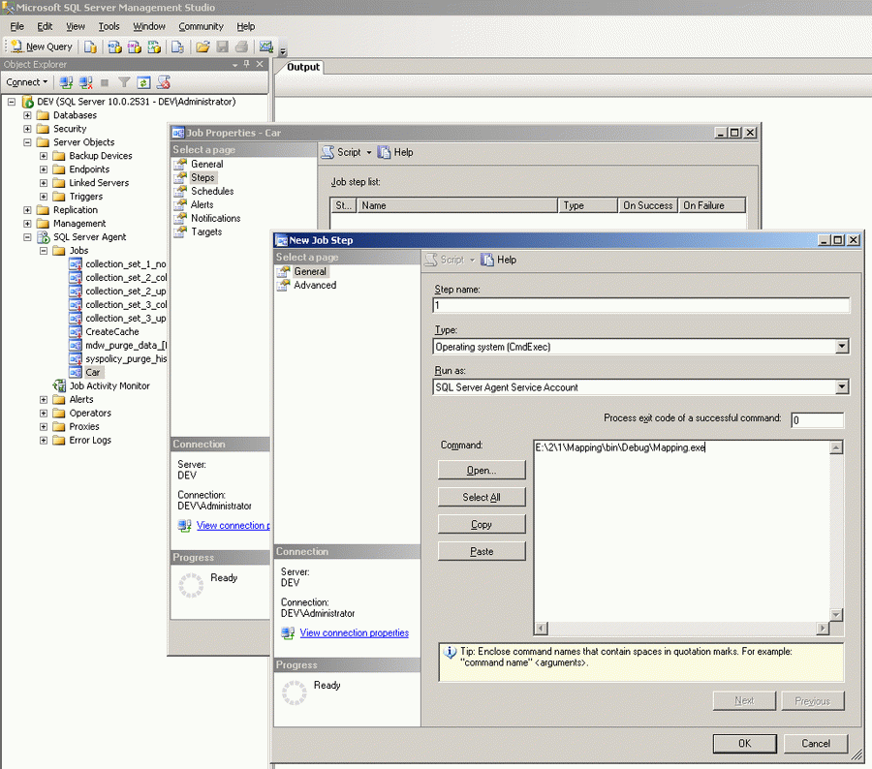Screen dimensions: 872x769
Task: Click the On Success column header
Action: [648, 205]
